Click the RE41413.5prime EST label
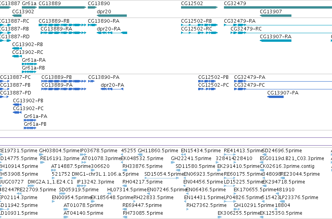Image resolution: width=332 pixels, height=219 pixels. click(243, 151)
